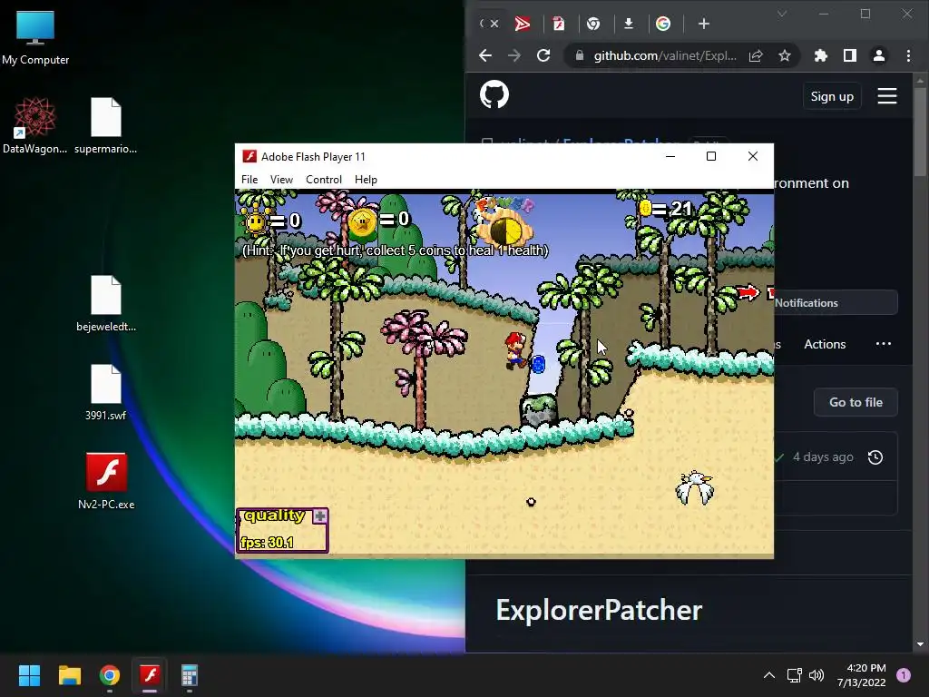
Task: Select DataWagon desktop shortcut
Action: 35,126
